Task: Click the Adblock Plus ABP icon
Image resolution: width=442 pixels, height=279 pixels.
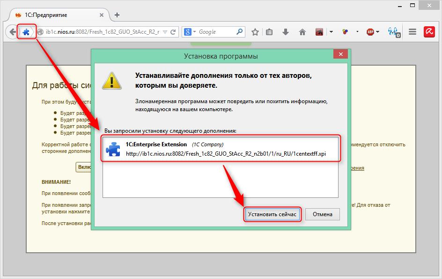Action: coord(370,32)
